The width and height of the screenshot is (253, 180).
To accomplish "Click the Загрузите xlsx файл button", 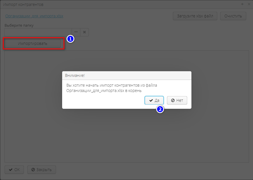I will pyautogui.click(x=195, y=16).
